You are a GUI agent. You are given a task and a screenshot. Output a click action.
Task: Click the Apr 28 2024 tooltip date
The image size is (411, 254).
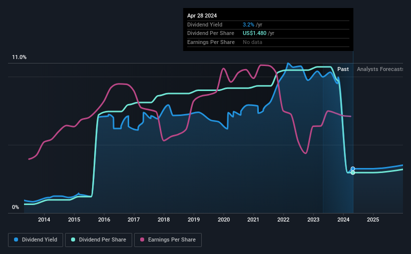(x=202, y=15)
